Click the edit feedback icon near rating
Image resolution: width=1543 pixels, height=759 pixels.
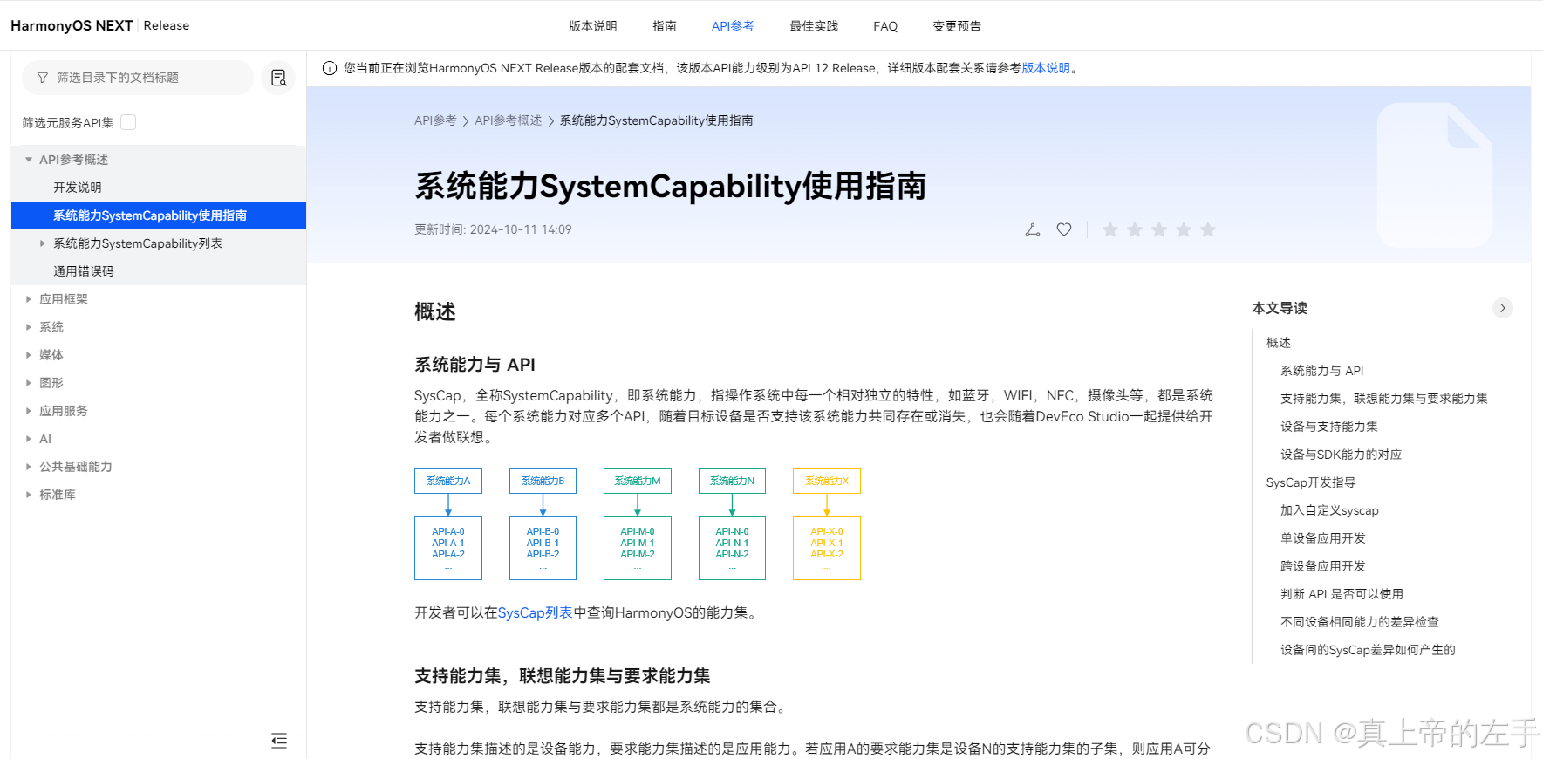coord(1033,229)
